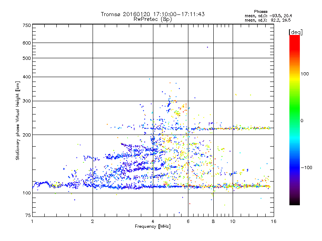The width and height of the screenshot is (322, 241).
Task: Click the y-axis label '75'
Action: click(28, 215)
